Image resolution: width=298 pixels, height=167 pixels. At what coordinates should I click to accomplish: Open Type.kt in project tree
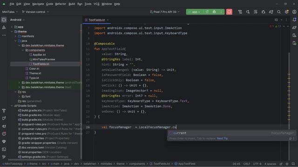click(32, 78)
